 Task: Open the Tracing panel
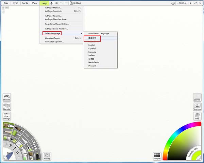tap(197, 107)
